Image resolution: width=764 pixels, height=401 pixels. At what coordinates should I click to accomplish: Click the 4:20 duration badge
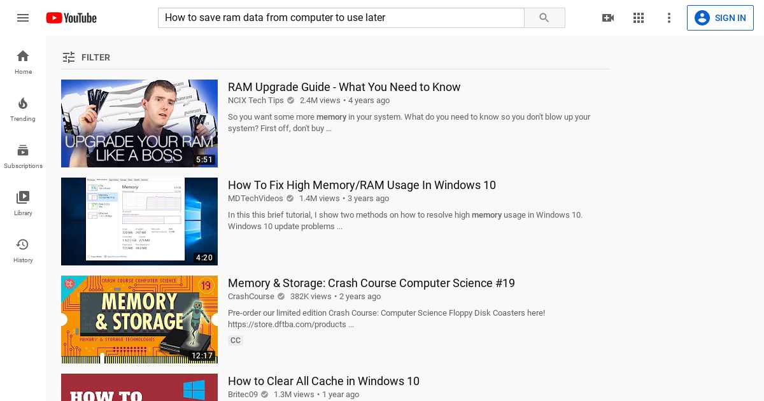point(204,258)
